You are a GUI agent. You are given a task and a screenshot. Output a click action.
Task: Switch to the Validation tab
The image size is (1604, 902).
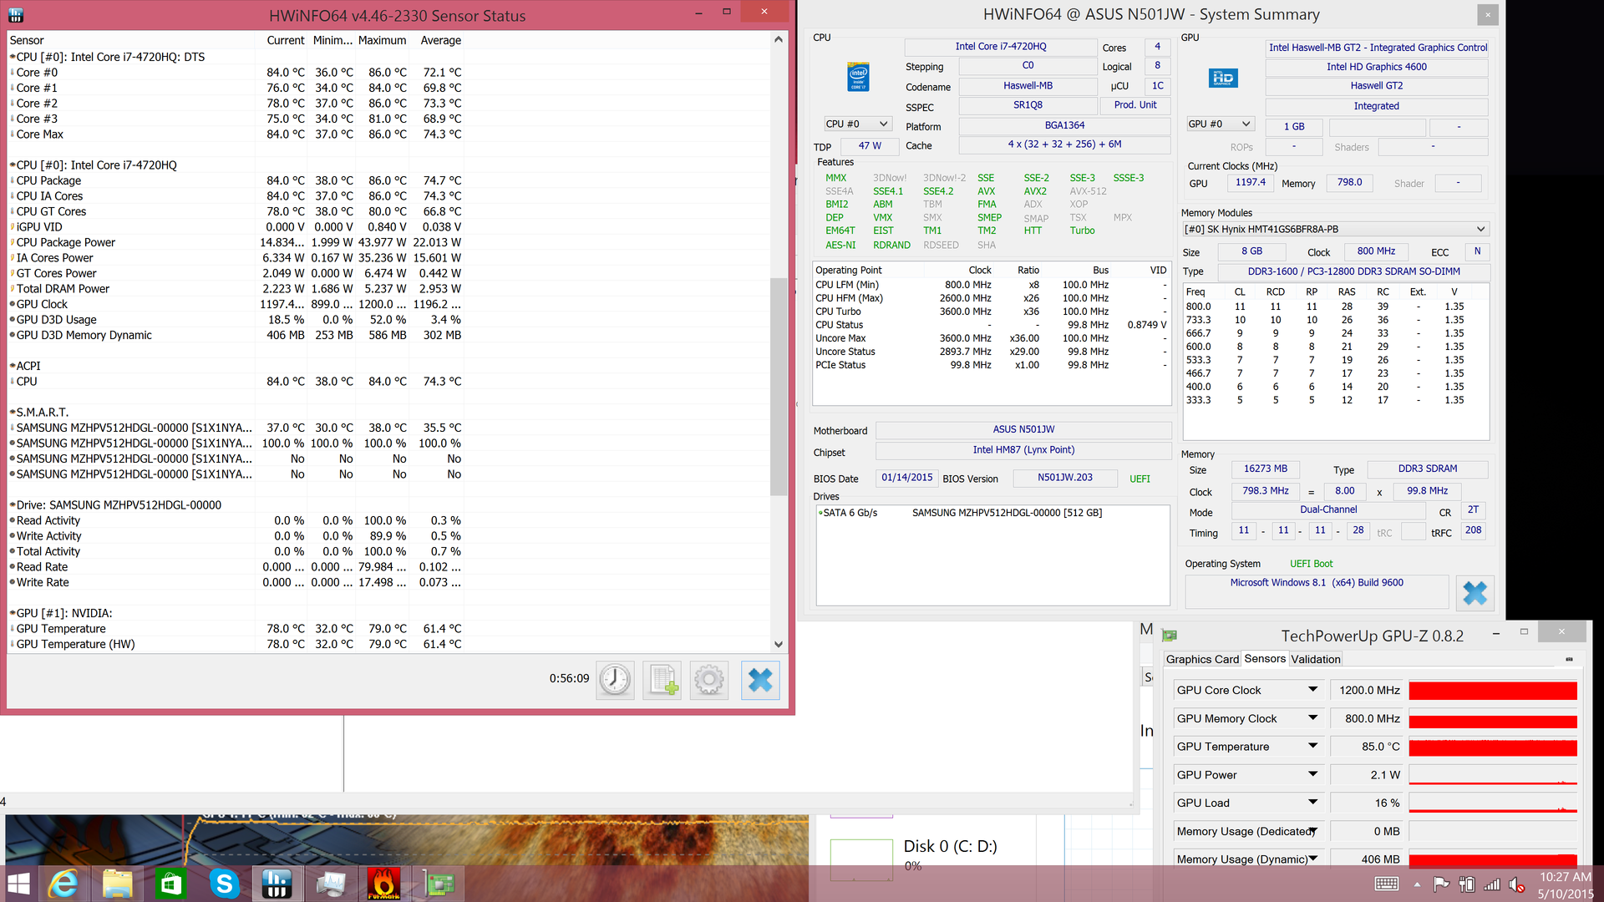[x=1315, y=659]
